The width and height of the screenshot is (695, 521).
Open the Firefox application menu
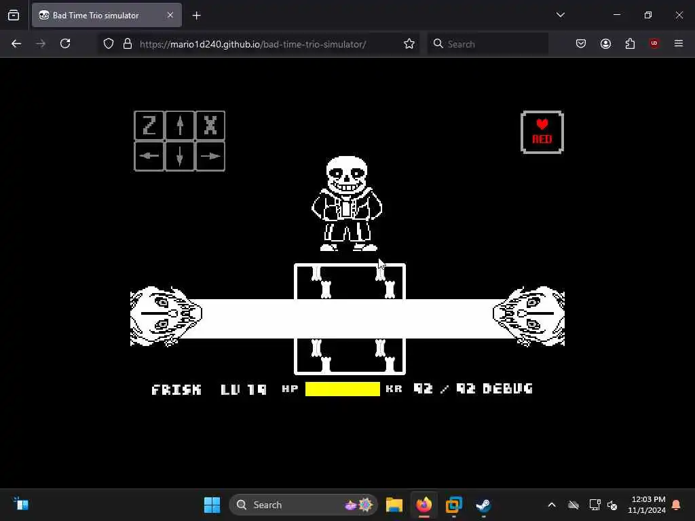[679, 43]
